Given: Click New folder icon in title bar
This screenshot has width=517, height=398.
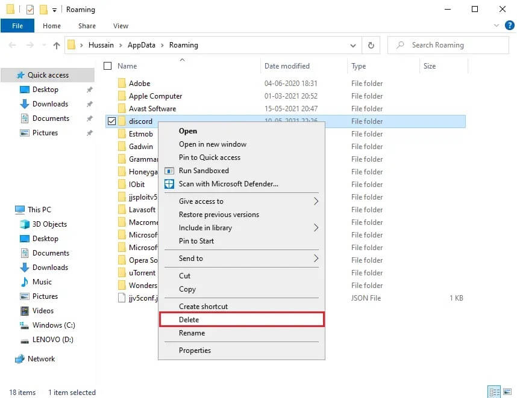Looking at the screenshot, I should (43, 10).
